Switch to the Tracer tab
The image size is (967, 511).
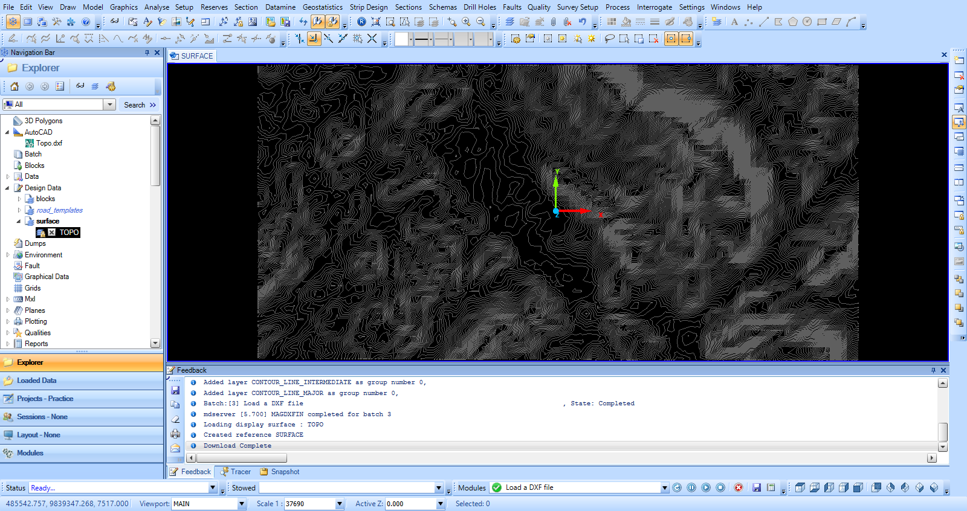click(236, 472)
